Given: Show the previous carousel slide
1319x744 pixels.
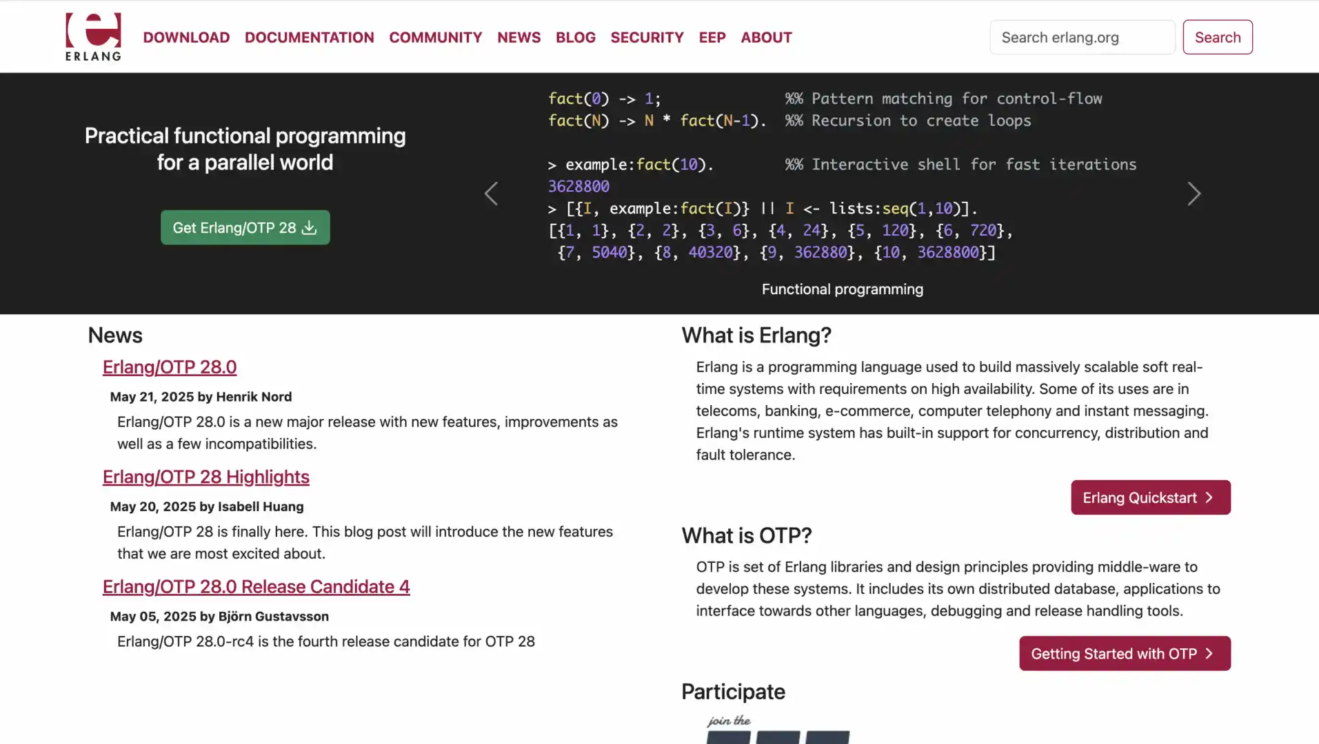Looking at the screenshot, I should click(491, 194).
